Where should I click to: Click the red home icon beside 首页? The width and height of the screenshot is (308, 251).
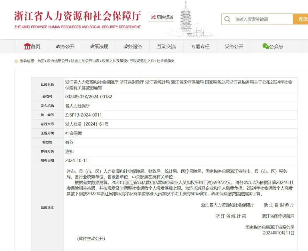tap(27, 46)
